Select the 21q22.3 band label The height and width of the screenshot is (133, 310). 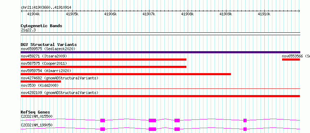click(28, 30)
